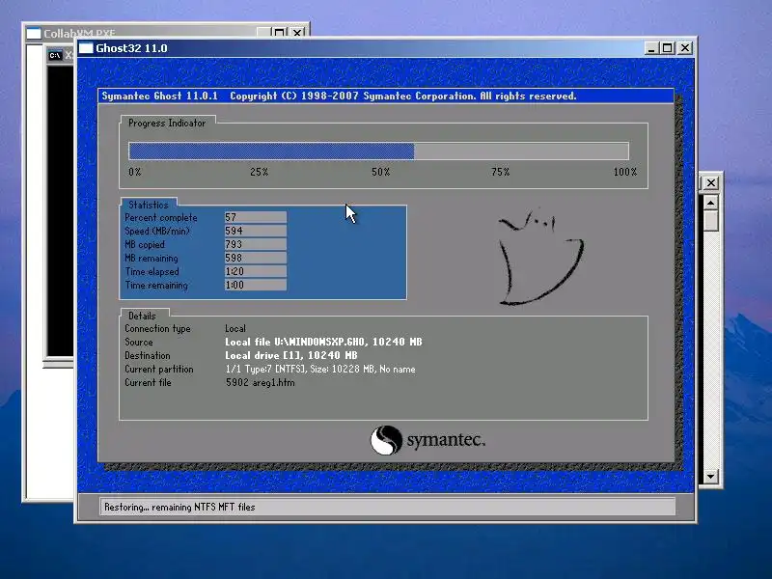Click the MB remaining value 598
Viewport: 772px width, 579px height.
point(256,258)
